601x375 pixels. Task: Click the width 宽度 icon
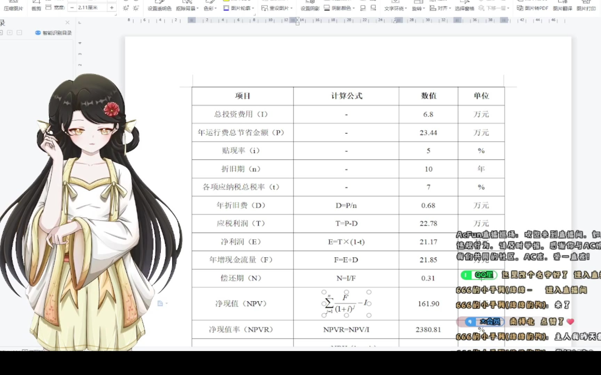[x=48, y=7]
